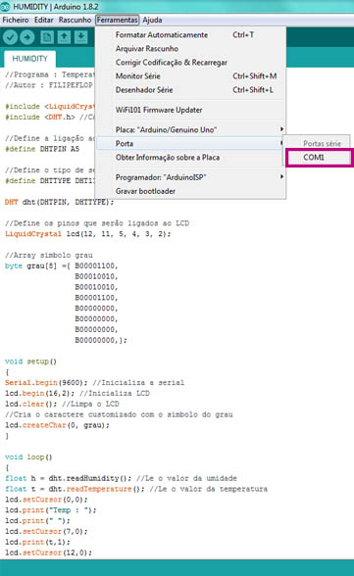Expand the Porta submenu
The width and height of the screenshot is (354, 576).
[190, 144]
